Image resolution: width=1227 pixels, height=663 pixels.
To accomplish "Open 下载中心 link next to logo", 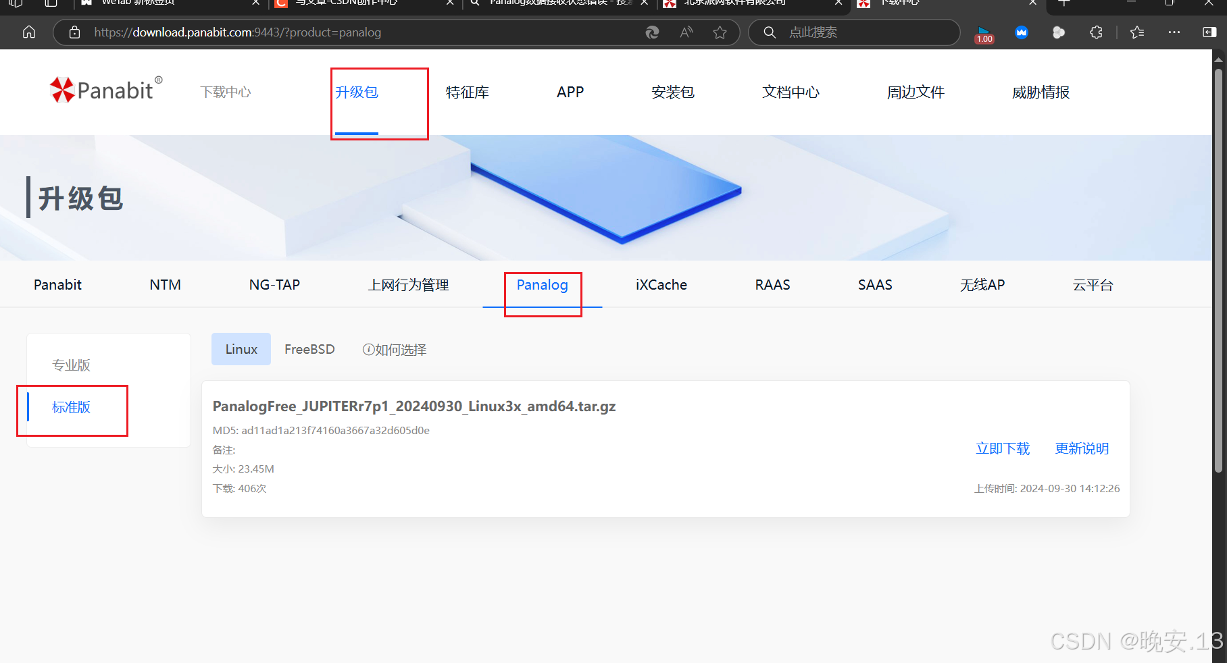I will (226, 92).
